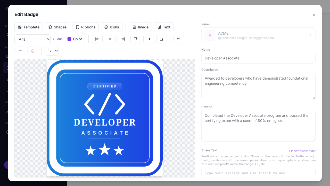The image size is (330, 186).
Task: Click the + Font link
Action: pos(57,39)
